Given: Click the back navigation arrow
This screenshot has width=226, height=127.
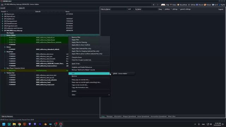Looking at the screenshot, I should pyautogui.click(x=154, y=5).
